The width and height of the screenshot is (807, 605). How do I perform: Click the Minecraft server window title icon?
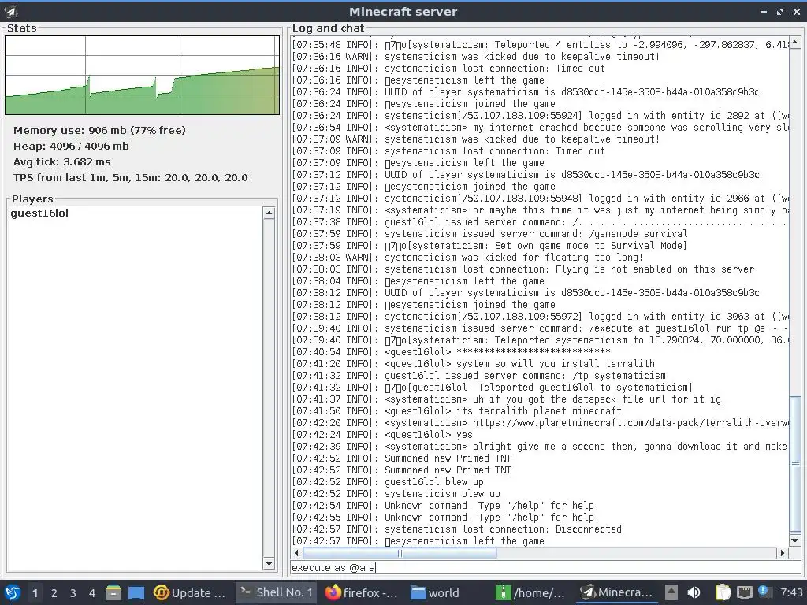(x=11, y=11)
